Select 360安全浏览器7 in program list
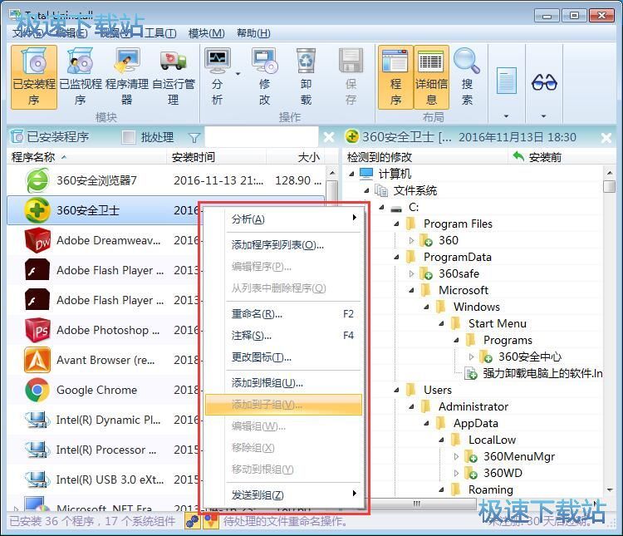 tap(166, 180)
